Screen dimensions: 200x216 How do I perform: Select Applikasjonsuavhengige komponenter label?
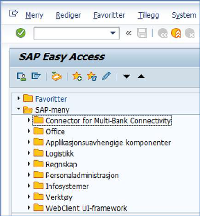click(108, 143)
